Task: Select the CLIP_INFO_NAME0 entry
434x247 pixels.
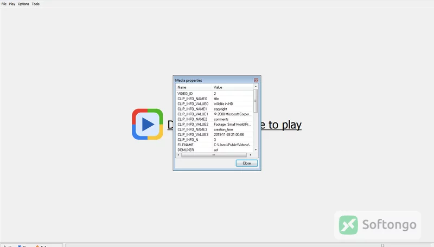Action: click(193, 99)
